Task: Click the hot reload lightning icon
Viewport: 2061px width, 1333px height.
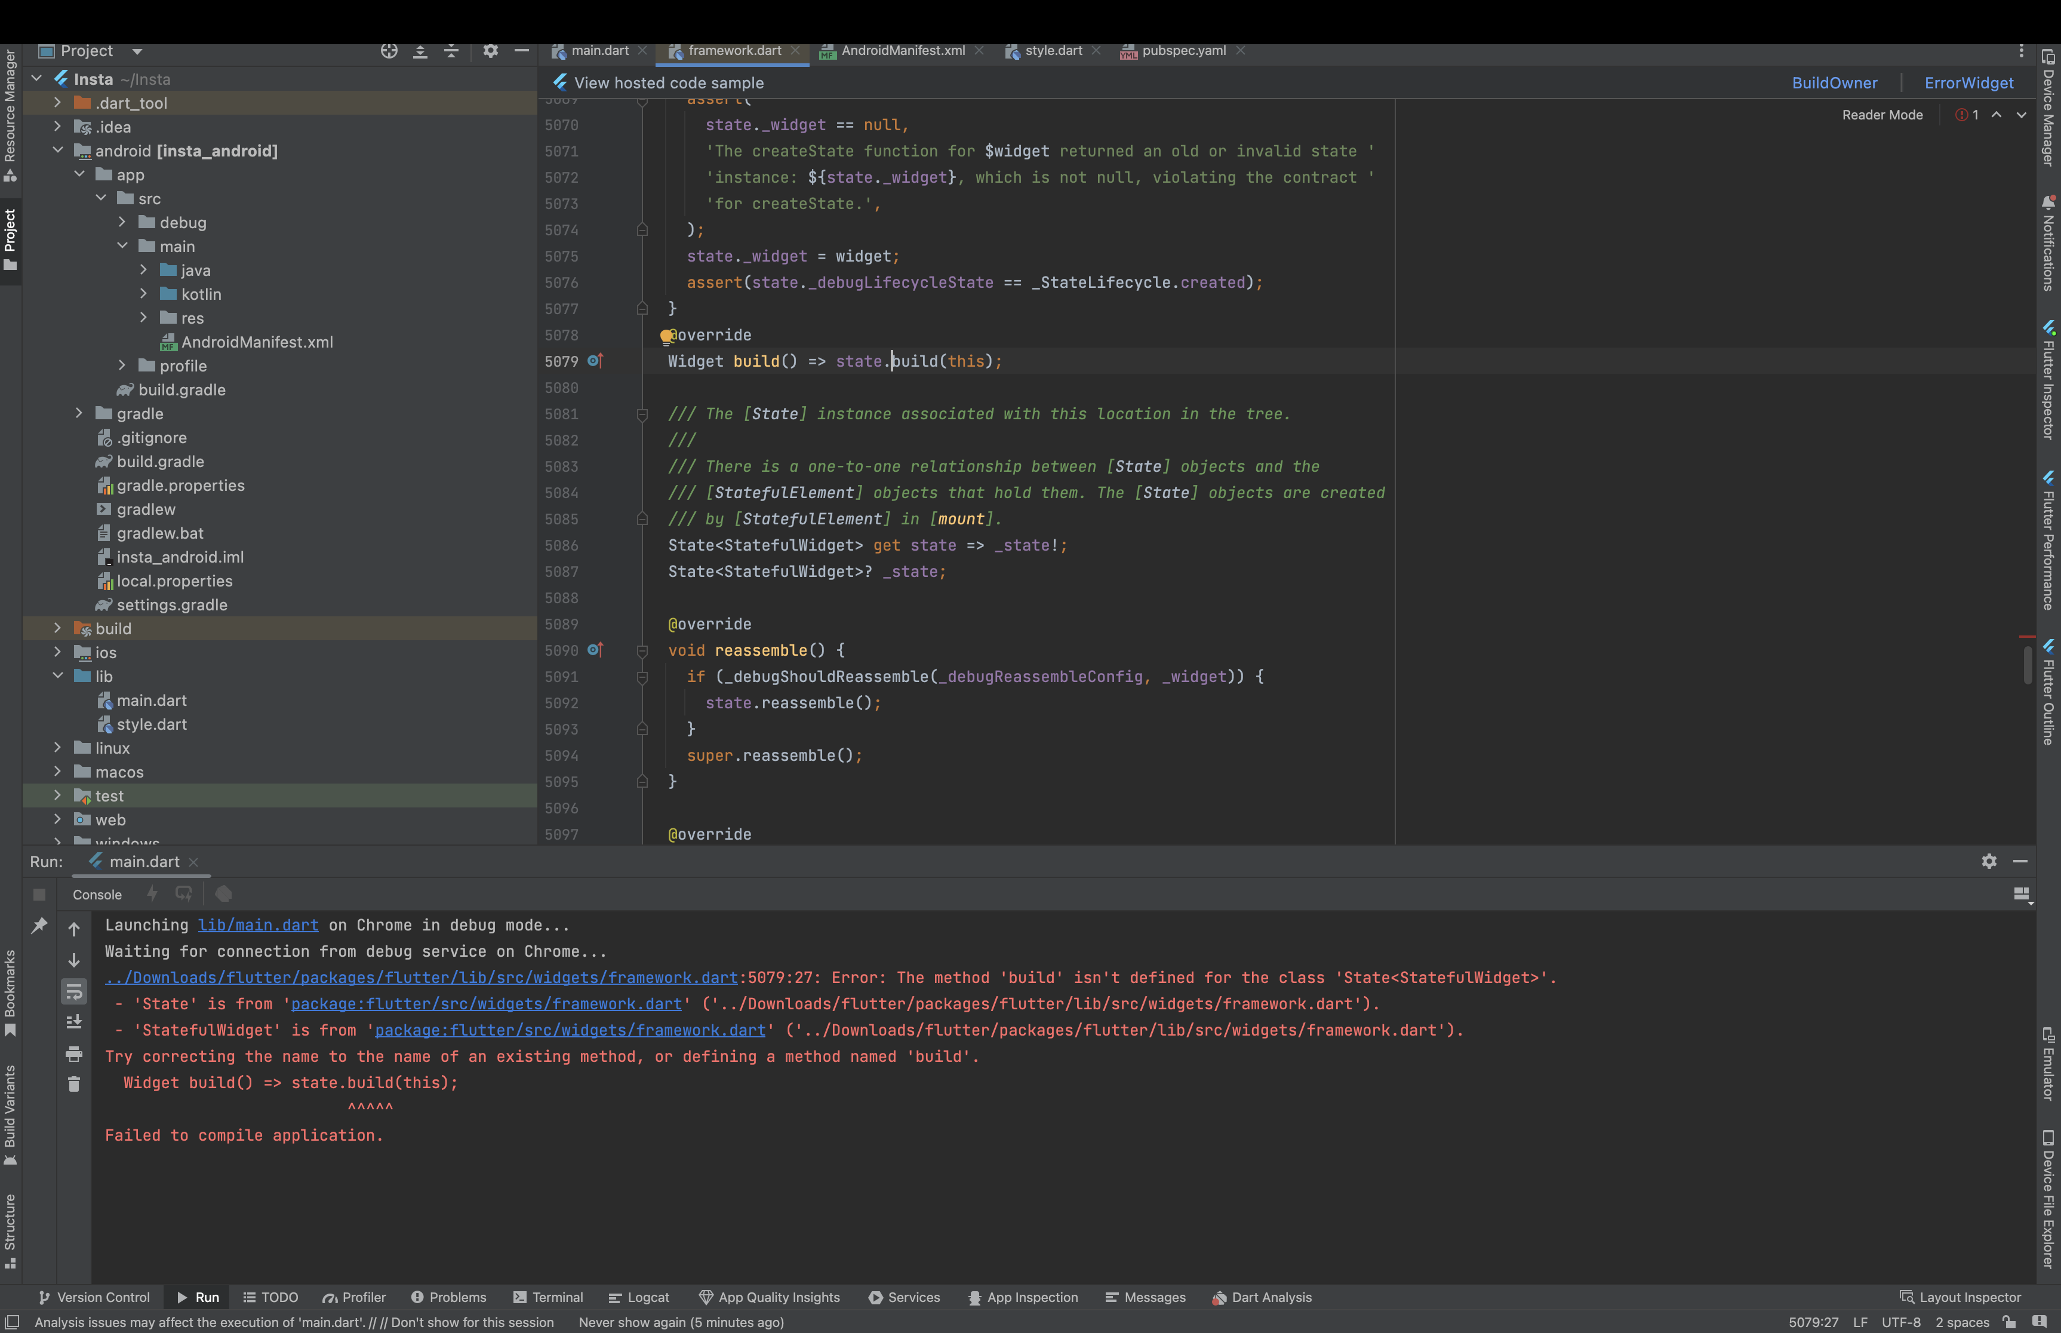Action: click(152, 893)
